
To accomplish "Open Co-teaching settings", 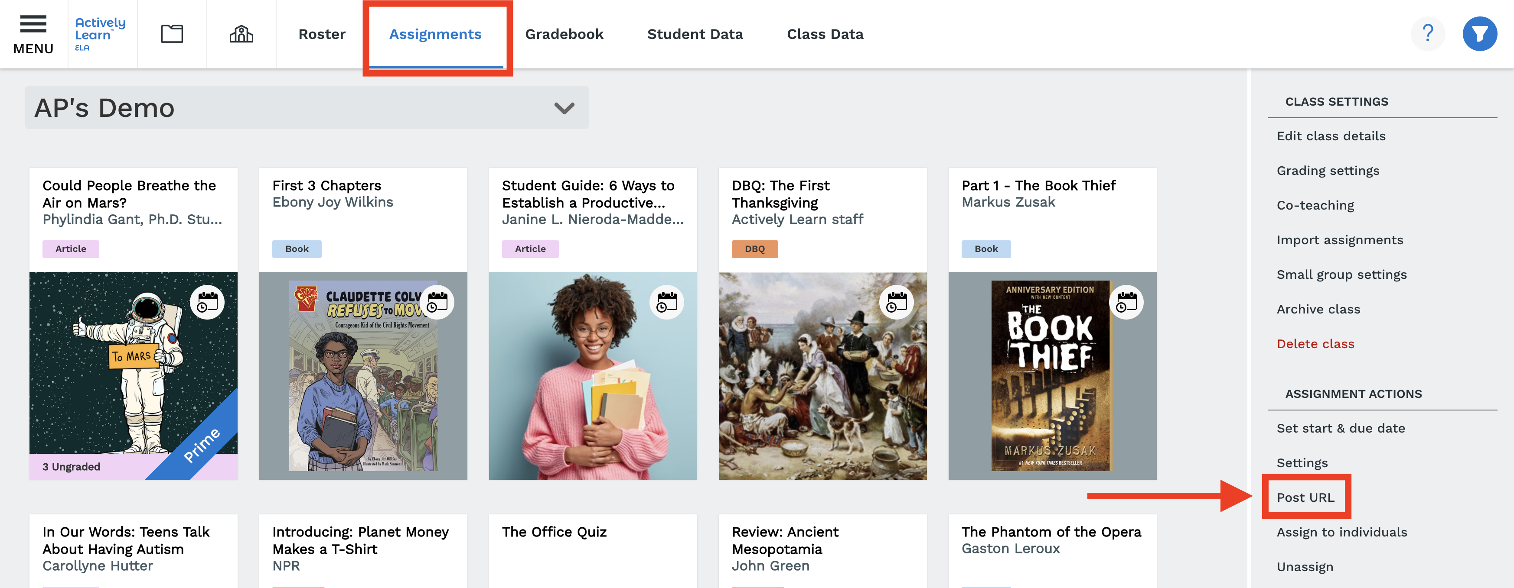I will click(x=1315, y=205).
